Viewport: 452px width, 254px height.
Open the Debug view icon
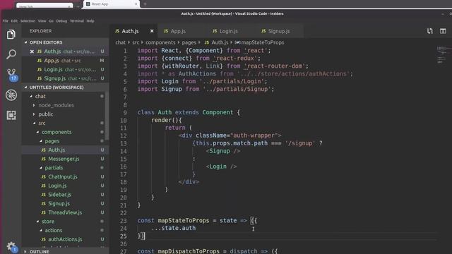tap(11, 95)
